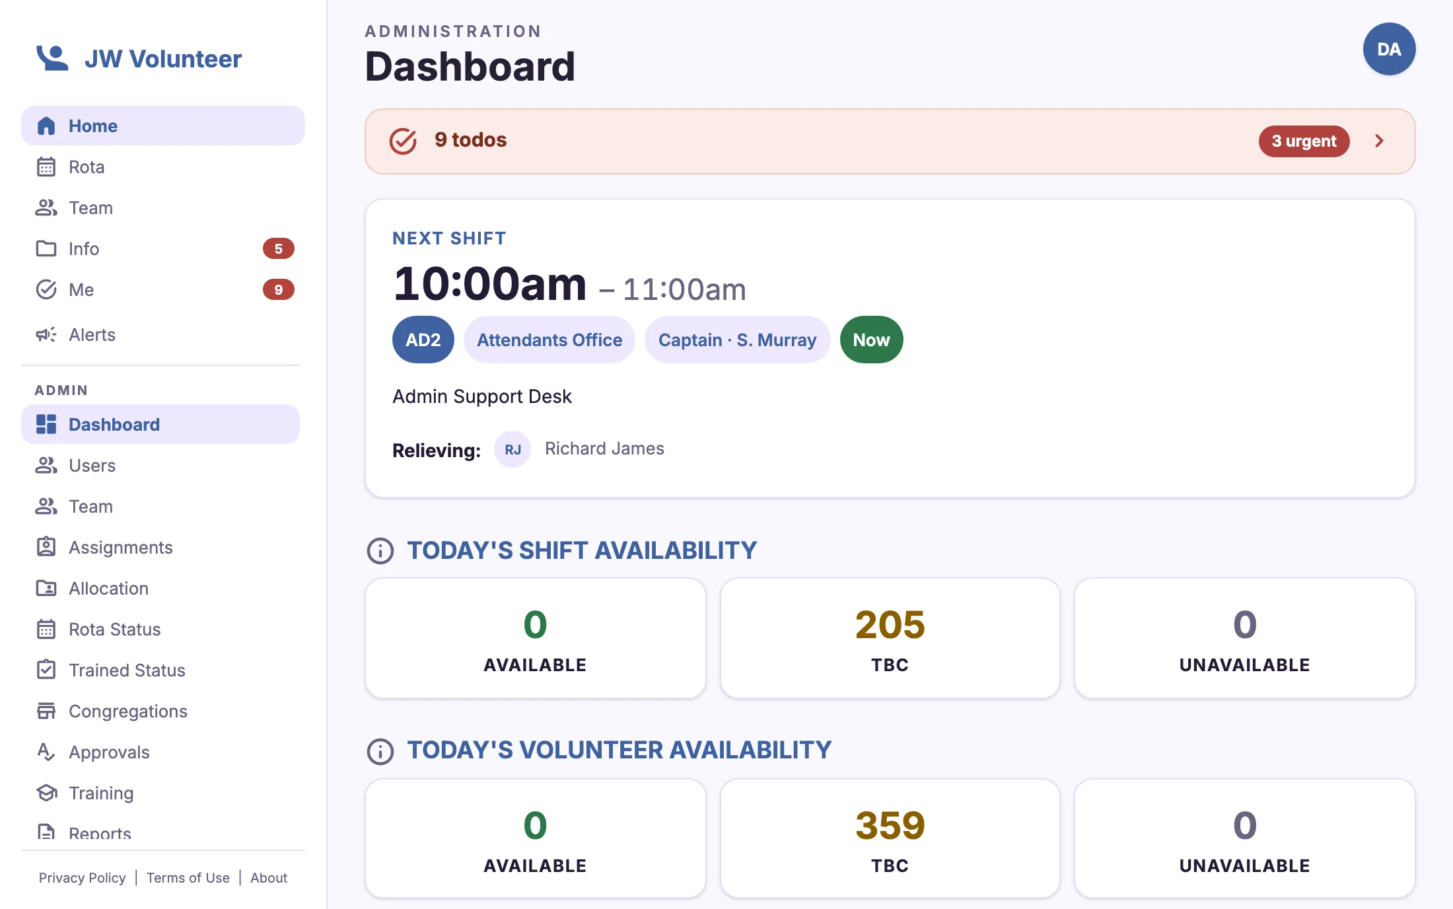Click the Approvals spellcheck icon
Viewport: 1453px width, 909px height.
pos(46,752)
